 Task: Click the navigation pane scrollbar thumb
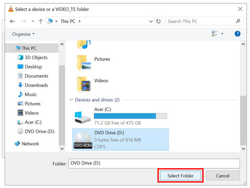62,105
